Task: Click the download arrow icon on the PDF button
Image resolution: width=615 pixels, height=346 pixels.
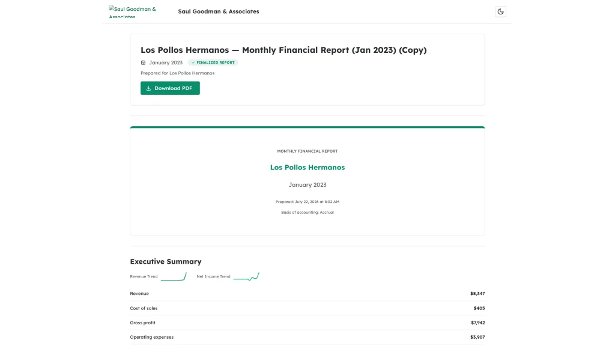Action: click(x=149, y=88)
